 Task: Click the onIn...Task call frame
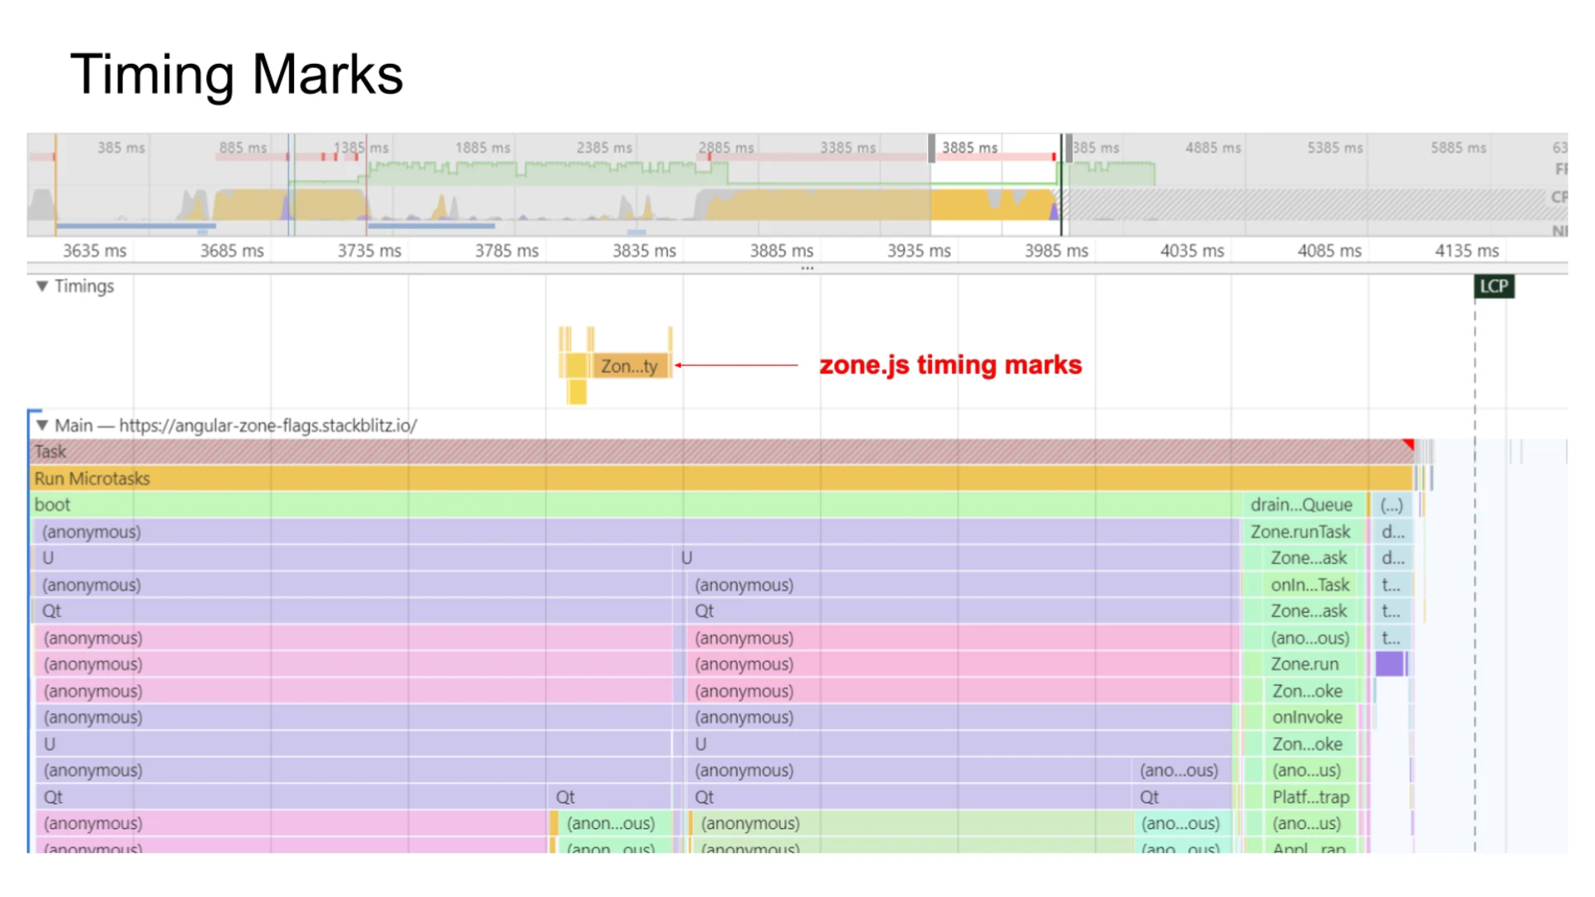(x=1309, y=584)
